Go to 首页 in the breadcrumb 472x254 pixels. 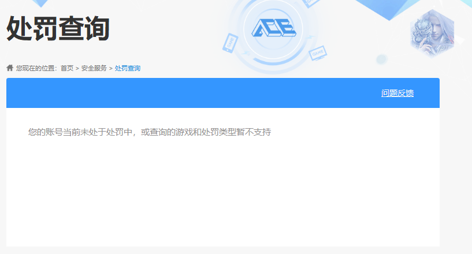coord(67,68)
